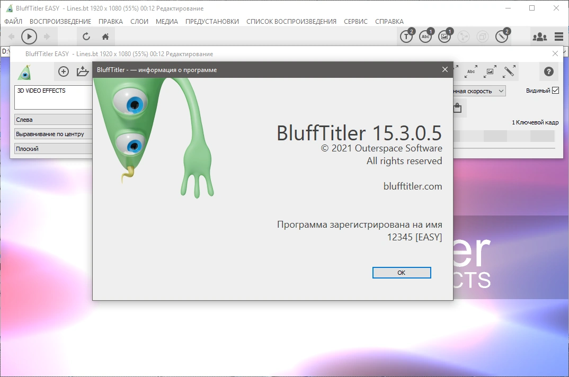Open the МЕДИА menu

pyautogui.click(x=166, y=21)
